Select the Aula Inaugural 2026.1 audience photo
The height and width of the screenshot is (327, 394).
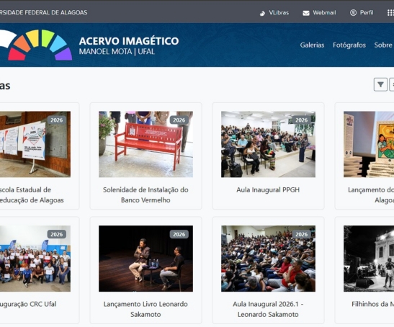[268, 259]
